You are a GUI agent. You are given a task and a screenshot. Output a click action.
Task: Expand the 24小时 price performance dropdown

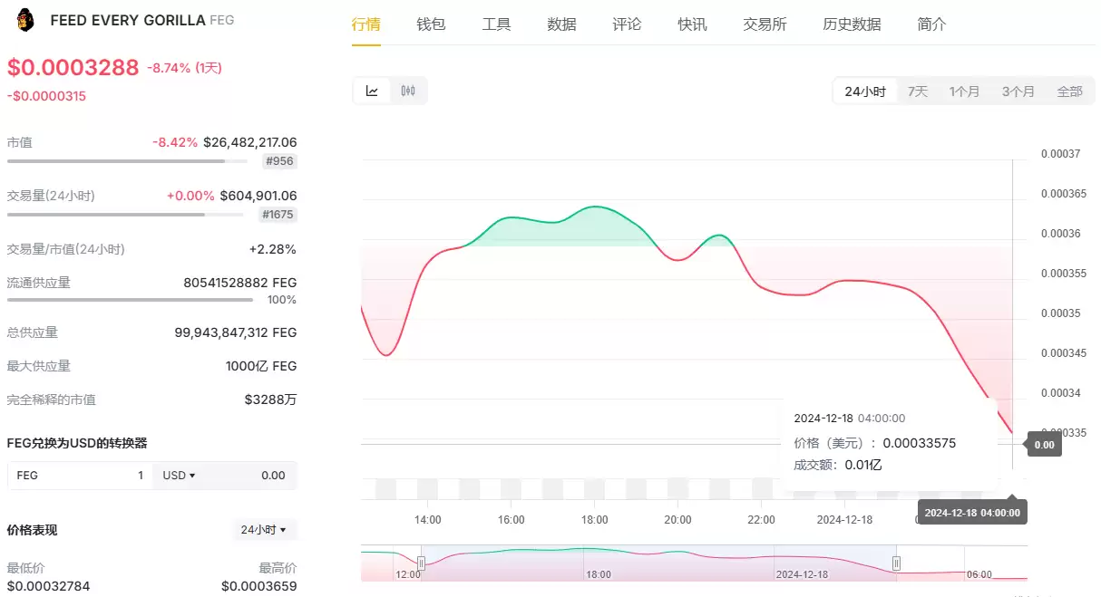tap(264, 530)
